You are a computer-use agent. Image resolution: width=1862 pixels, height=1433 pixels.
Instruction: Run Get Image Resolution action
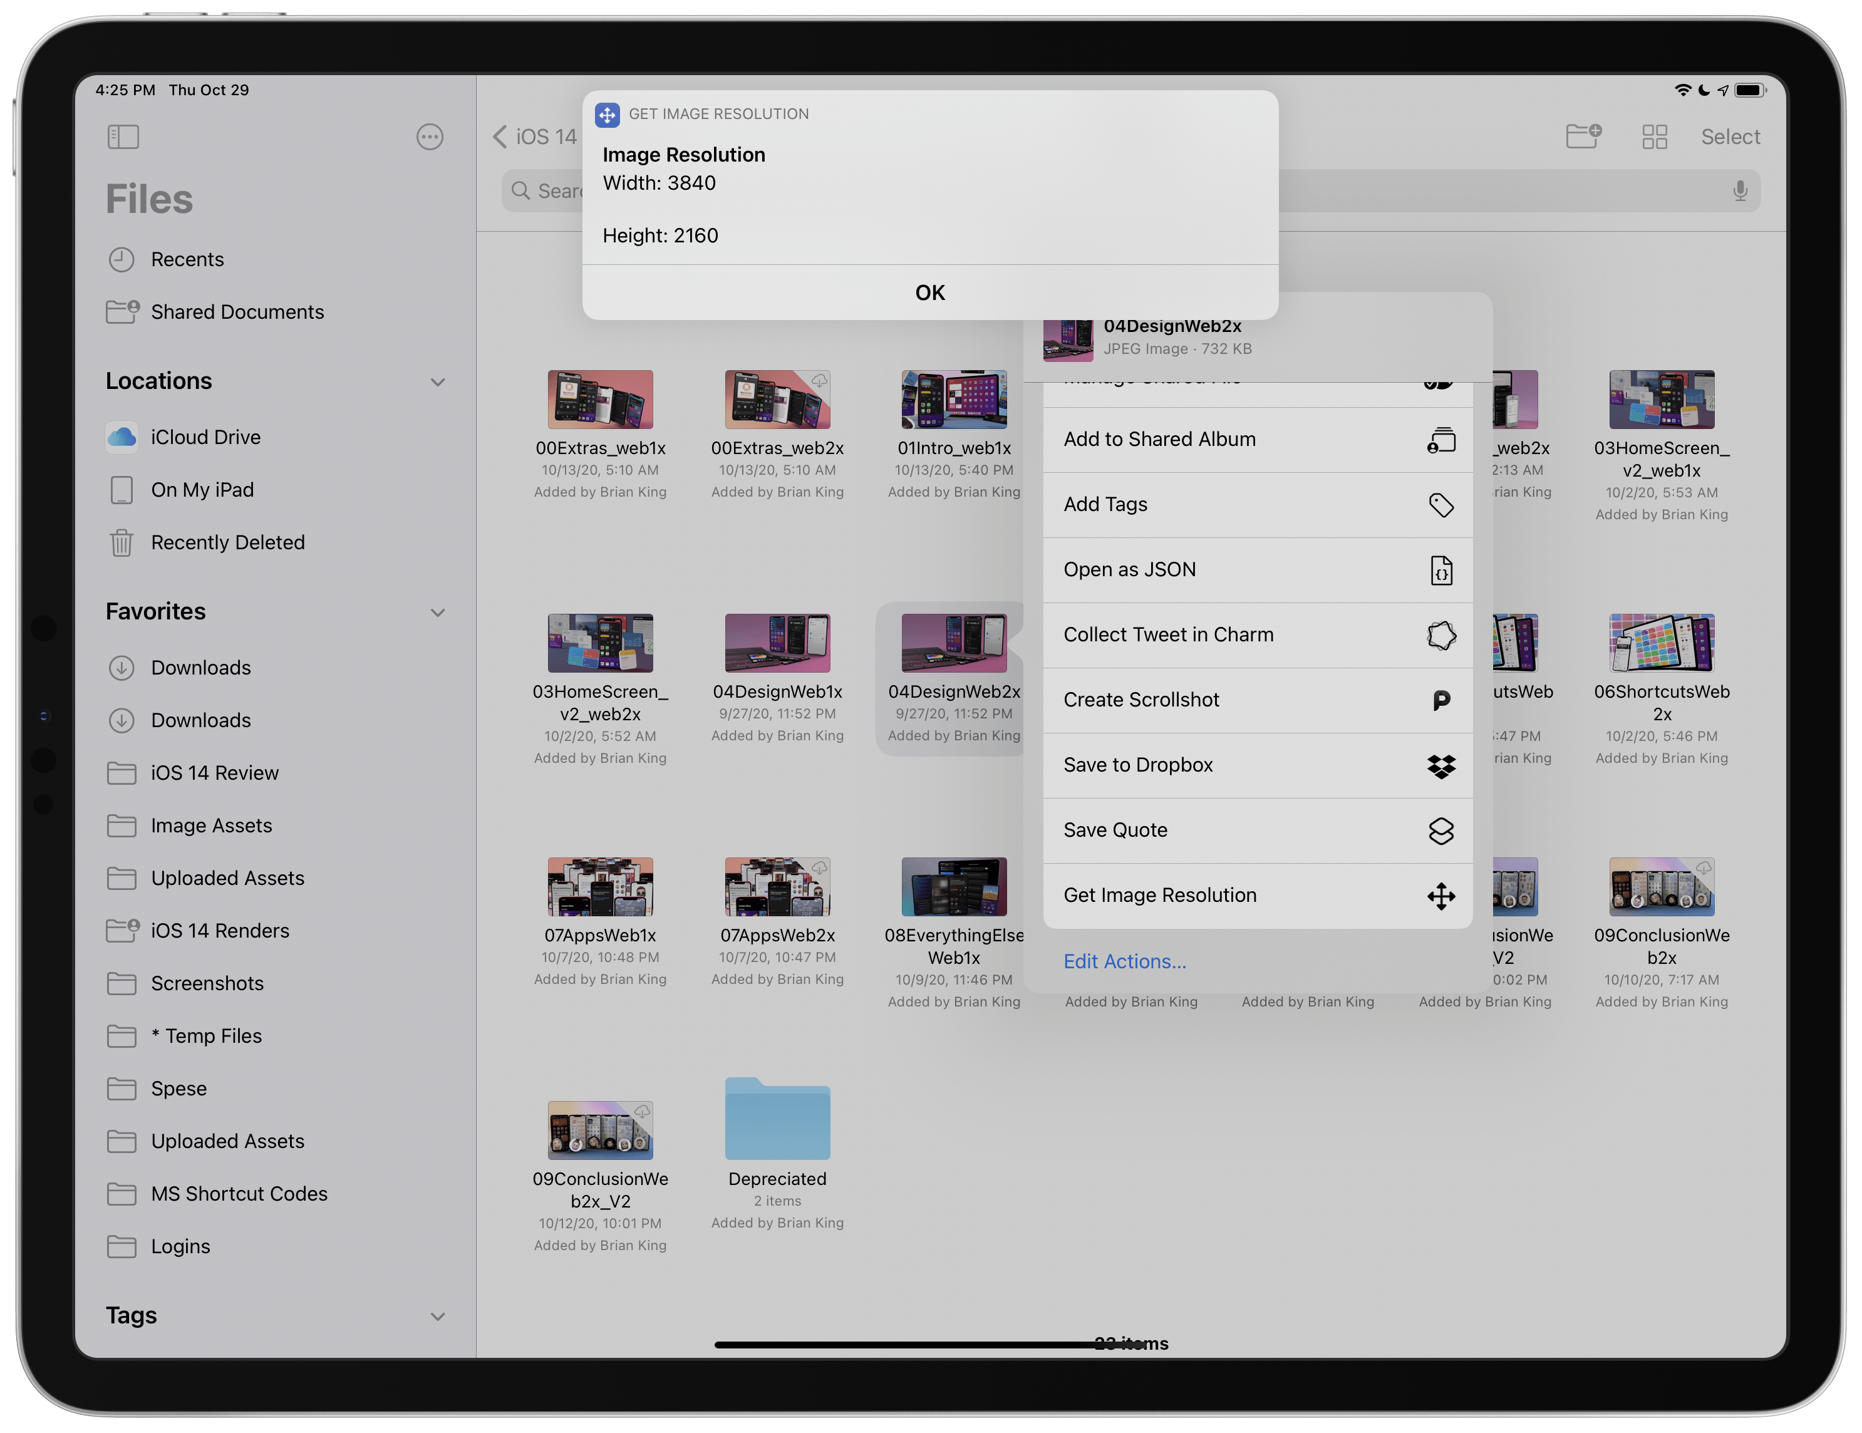(x=1258, y=895)
